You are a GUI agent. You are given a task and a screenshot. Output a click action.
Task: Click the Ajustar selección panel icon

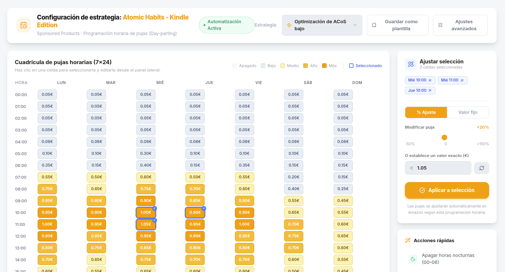[x=411, y=64]
